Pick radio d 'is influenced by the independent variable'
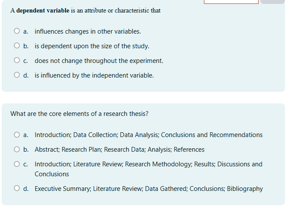 coord(17,75)
